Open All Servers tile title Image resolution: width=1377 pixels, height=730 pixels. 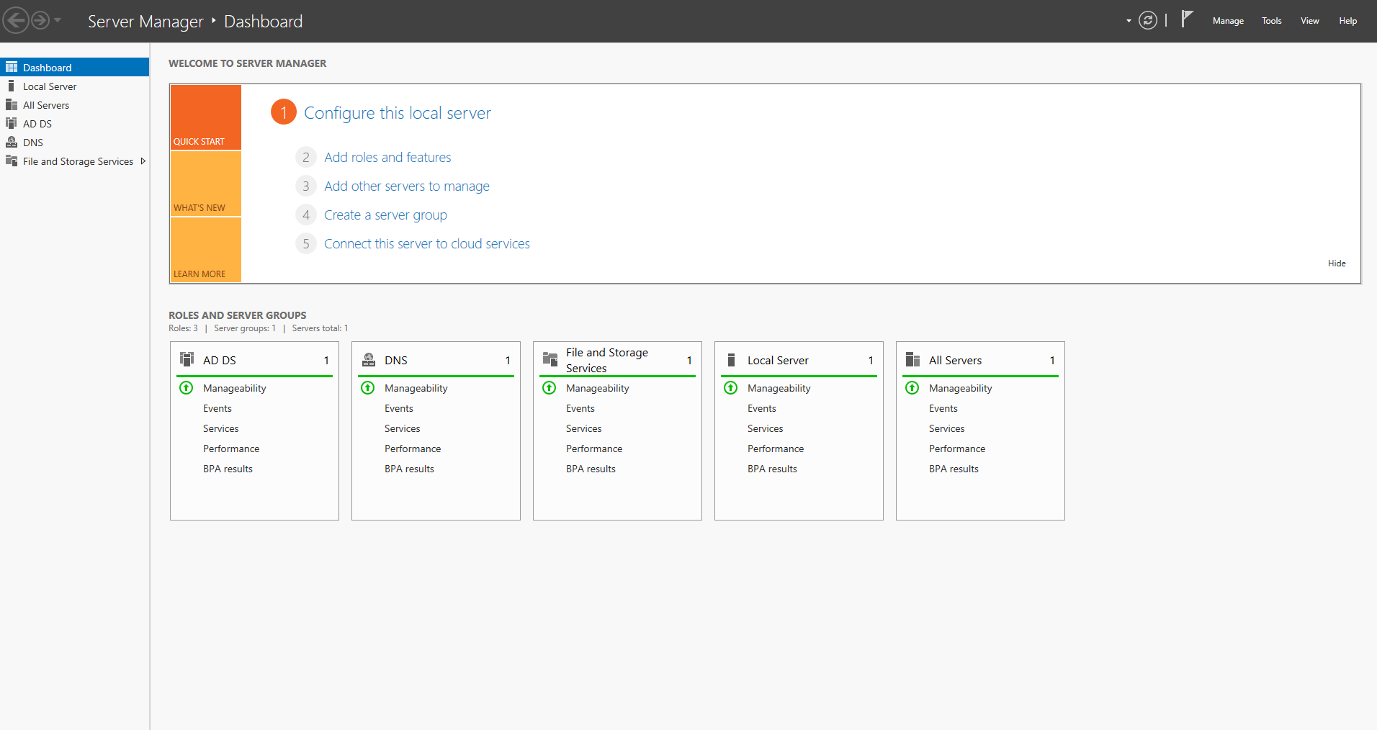click(955, 360)
